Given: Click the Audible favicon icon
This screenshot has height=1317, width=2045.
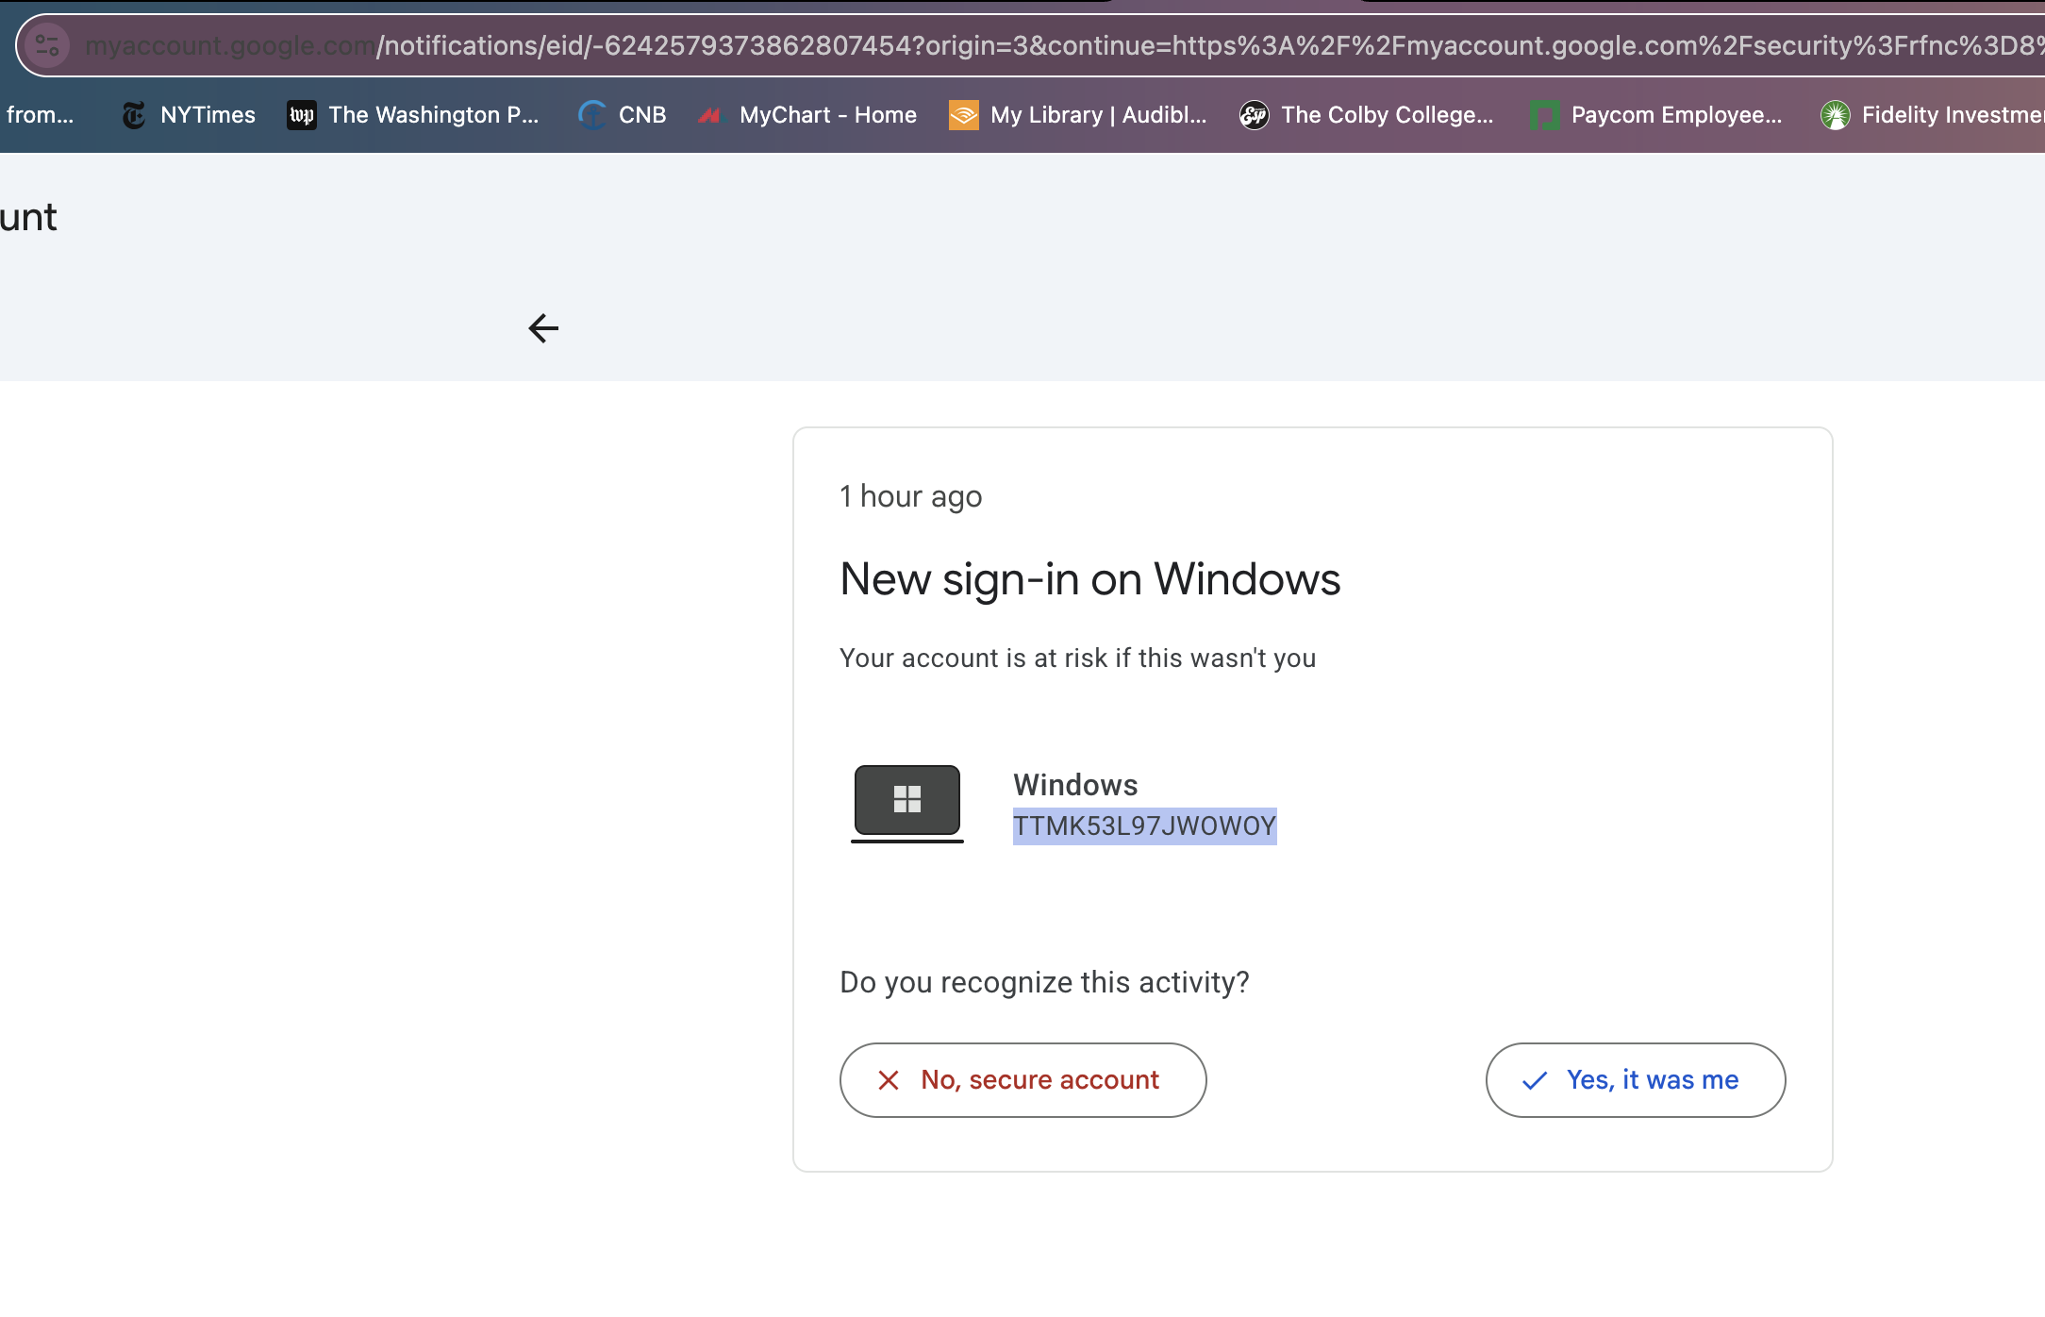Looking at the screenshot, I should (963, 115).
